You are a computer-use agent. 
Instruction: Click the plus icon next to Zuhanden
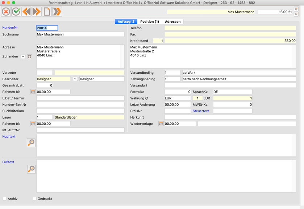pos(29,56)
